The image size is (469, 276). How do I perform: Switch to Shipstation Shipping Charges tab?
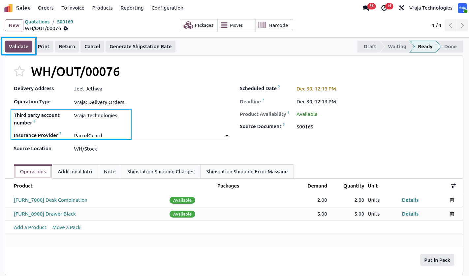point(161,172)
